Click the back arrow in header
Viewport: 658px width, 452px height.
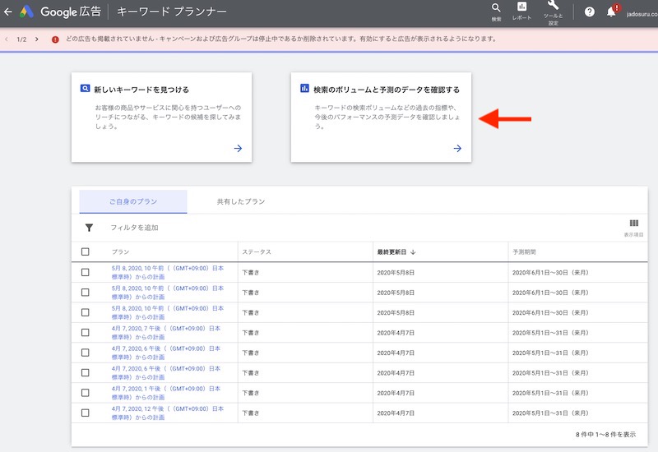pyautogui.click(x=8, y=12)
